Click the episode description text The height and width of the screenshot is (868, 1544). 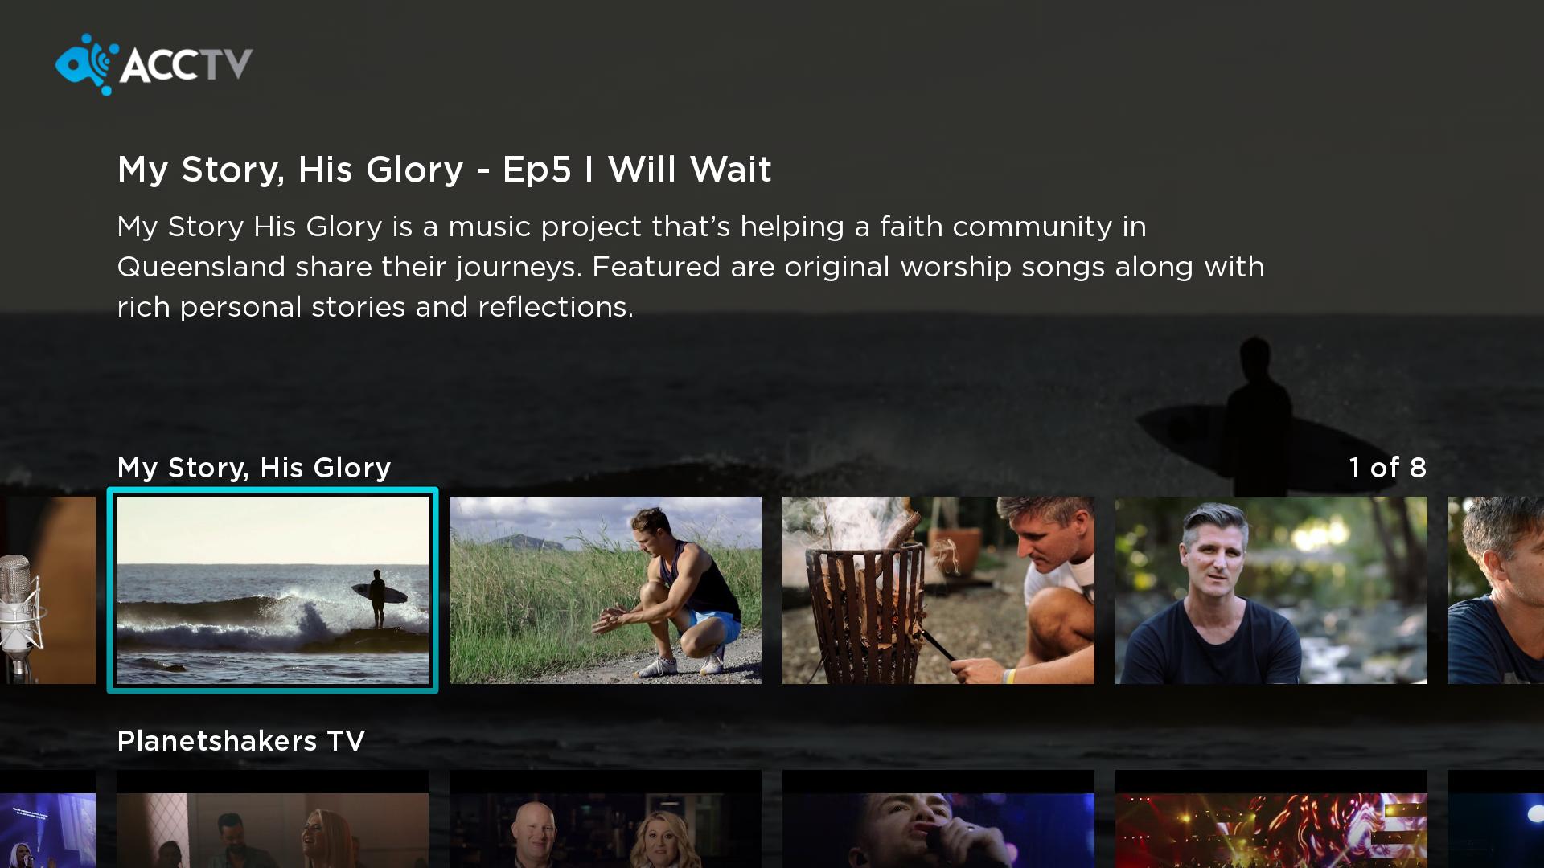(x=691, y=267)
